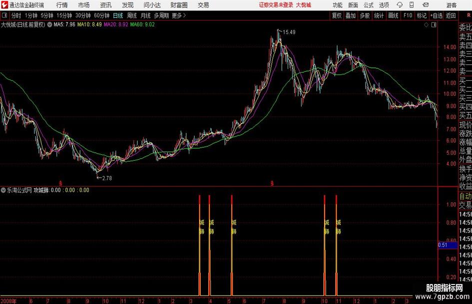Toggle the left panel icon before 分时
This screenshot has height=304, width=472.
point(4,15)
